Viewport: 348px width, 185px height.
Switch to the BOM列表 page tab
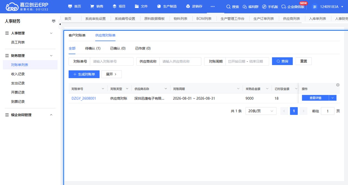coord(204,19)
